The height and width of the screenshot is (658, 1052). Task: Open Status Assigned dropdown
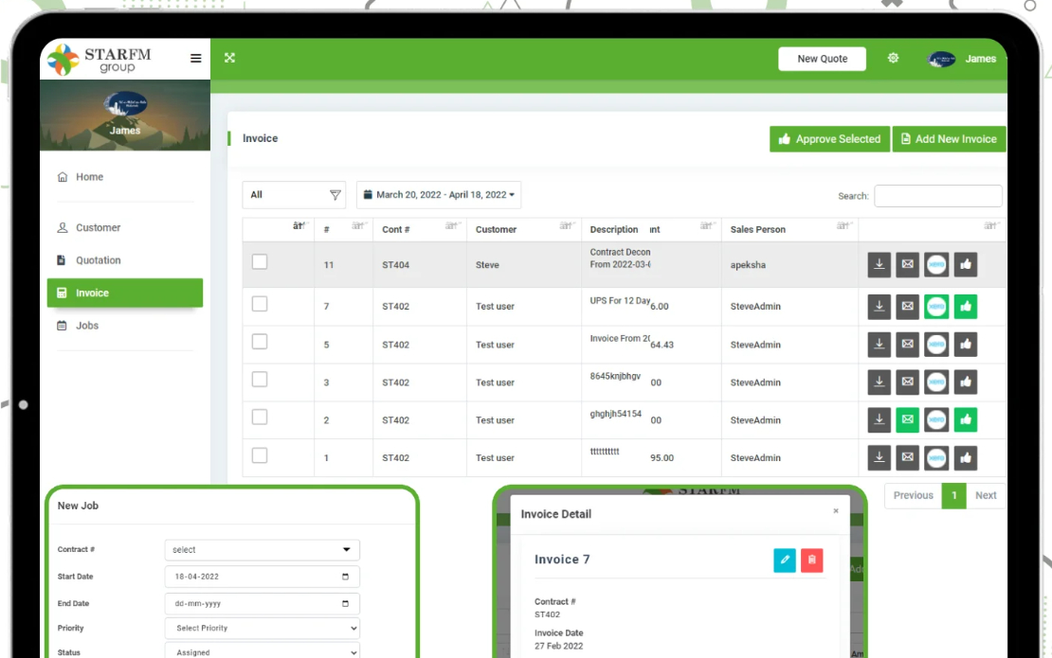coord(263,652)
